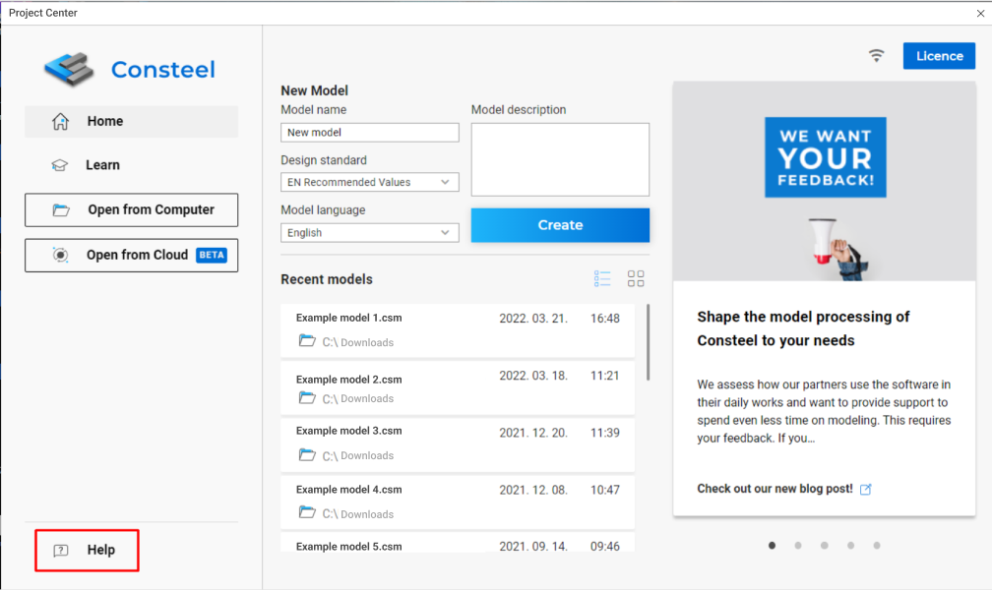Go to the Home section
Viewport: 992px width, 590px height.
132,121
